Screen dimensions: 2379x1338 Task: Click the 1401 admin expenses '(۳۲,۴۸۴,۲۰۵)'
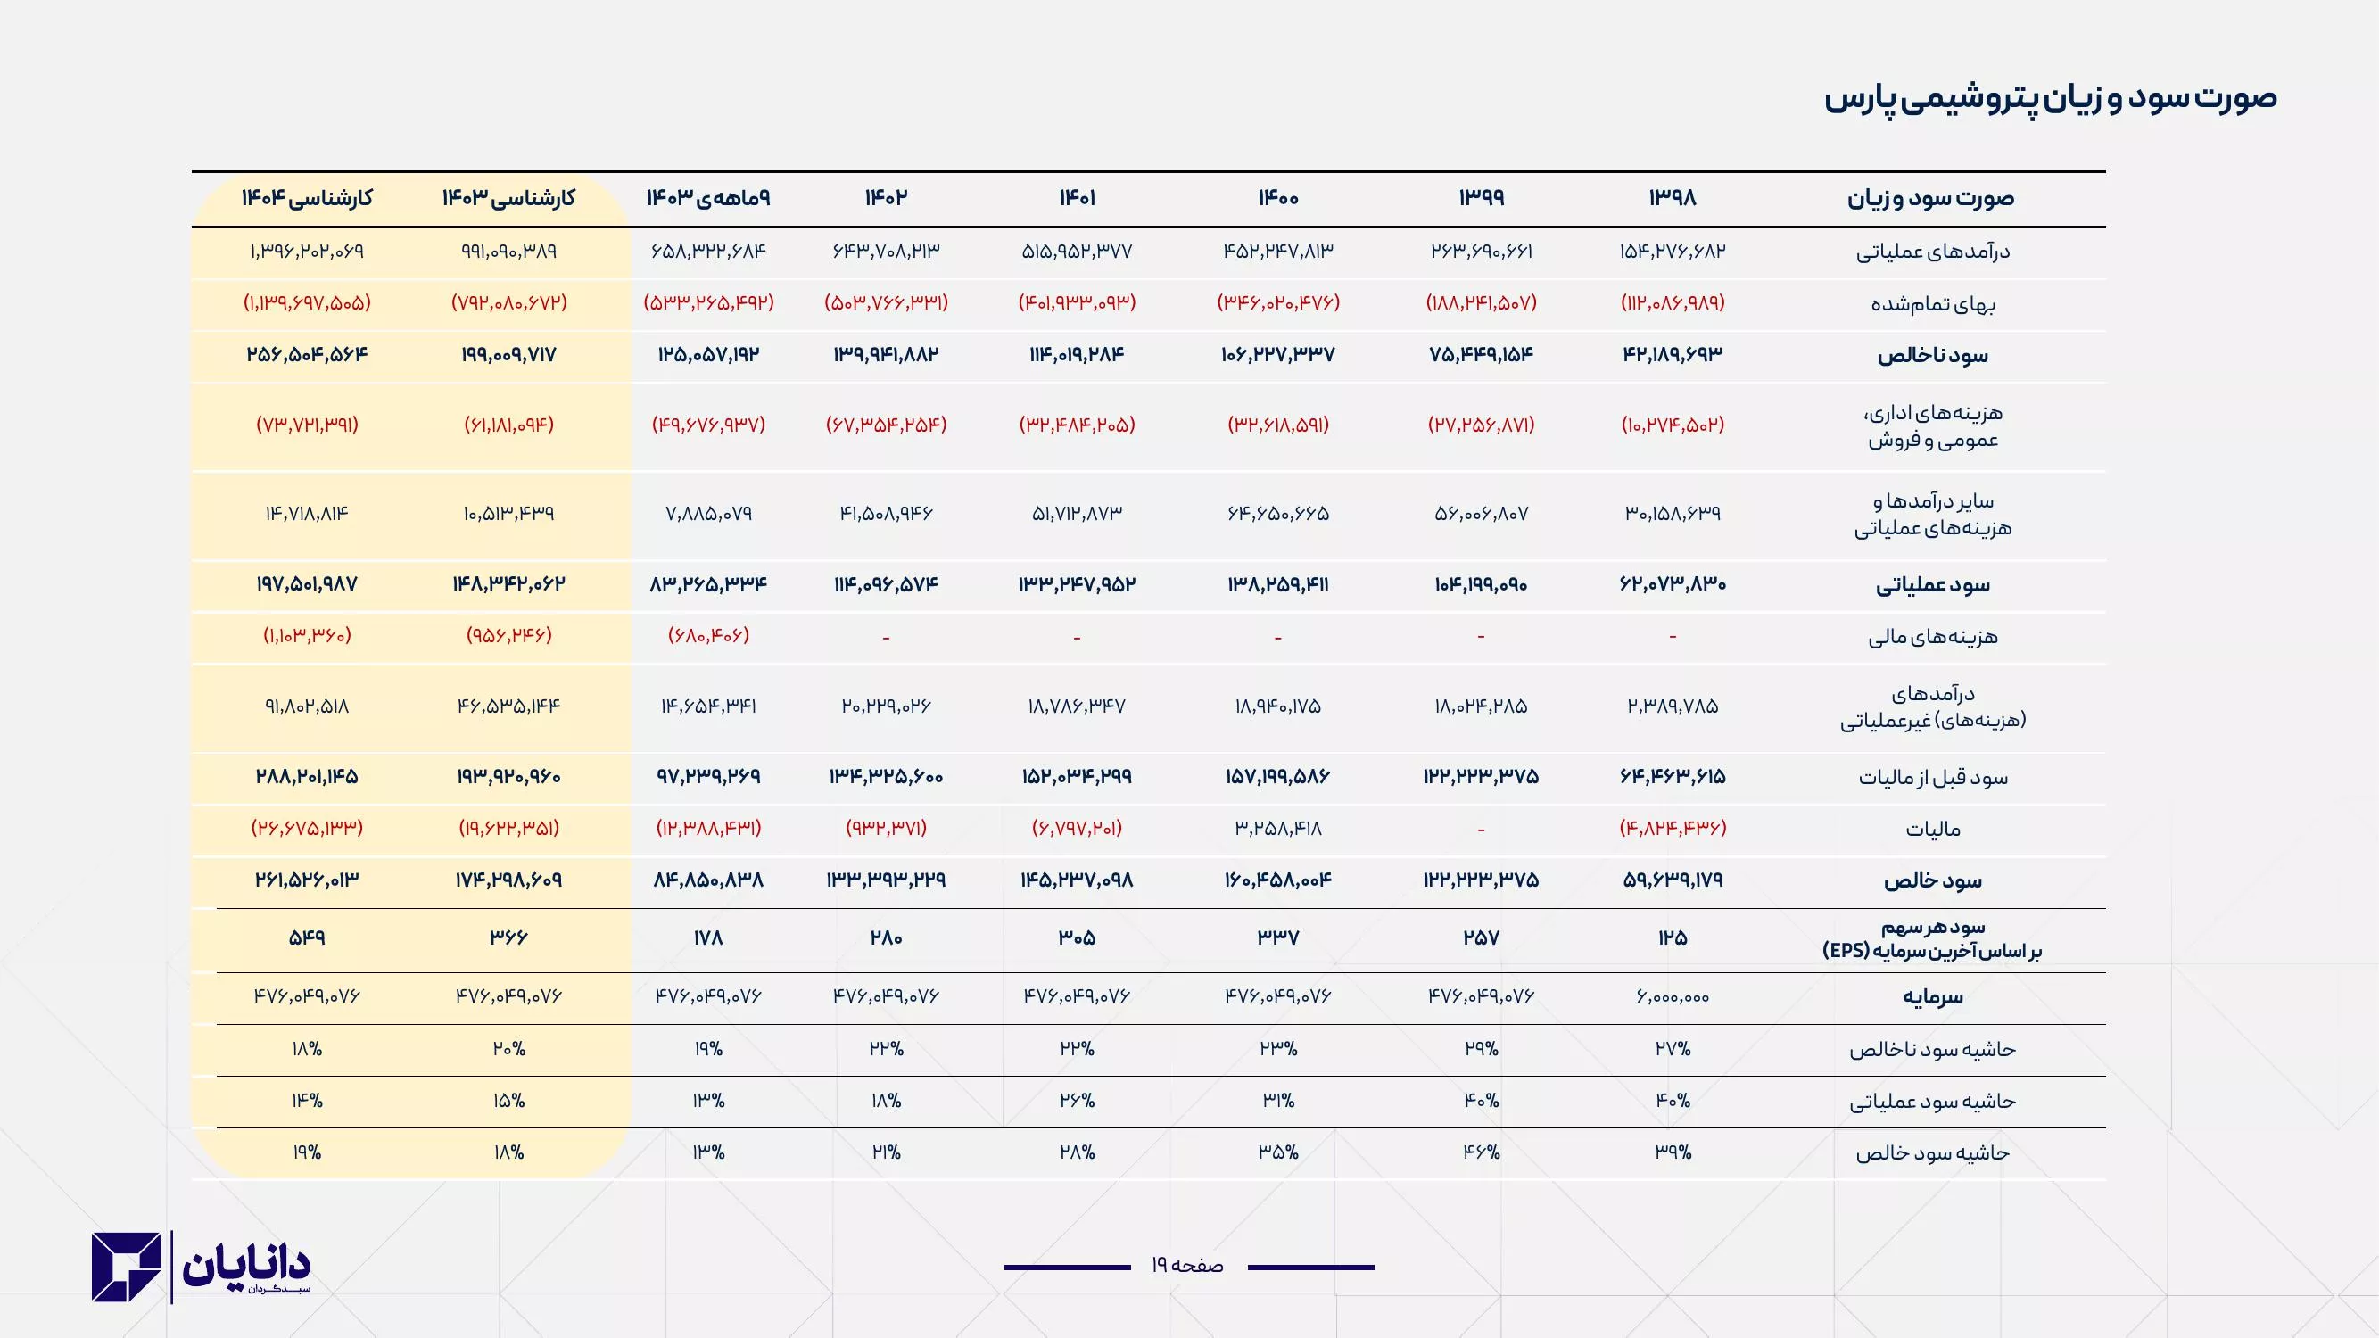(x=1077, y=425)
